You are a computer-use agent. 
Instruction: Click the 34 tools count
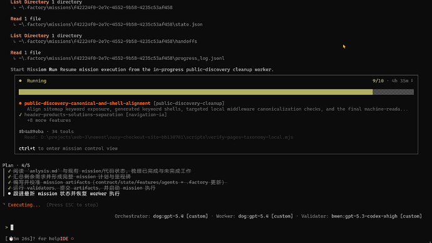(63, 132)
